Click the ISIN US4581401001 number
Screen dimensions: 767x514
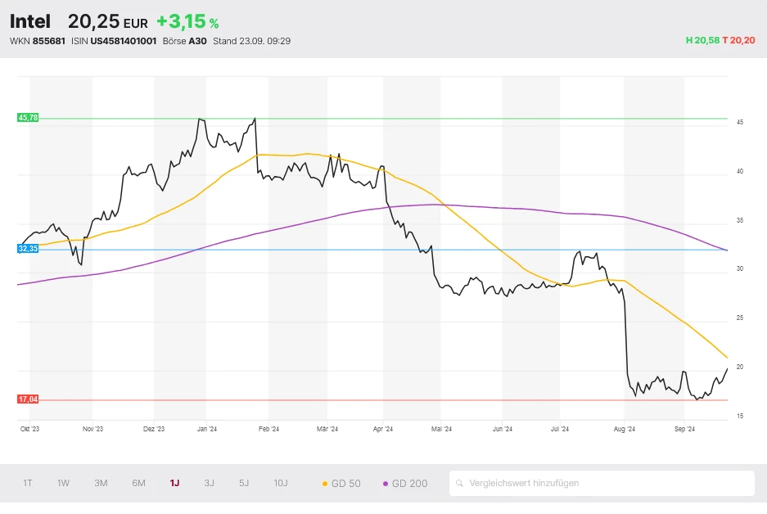click(123, 41)
